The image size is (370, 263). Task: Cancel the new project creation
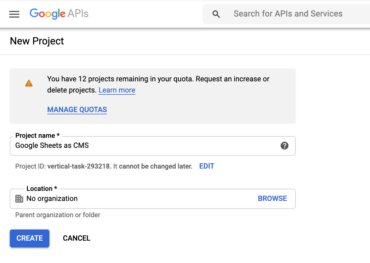point(77,238)
